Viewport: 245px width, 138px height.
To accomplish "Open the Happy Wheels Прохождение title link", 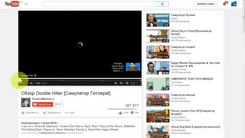I will (x=195, y=64).
